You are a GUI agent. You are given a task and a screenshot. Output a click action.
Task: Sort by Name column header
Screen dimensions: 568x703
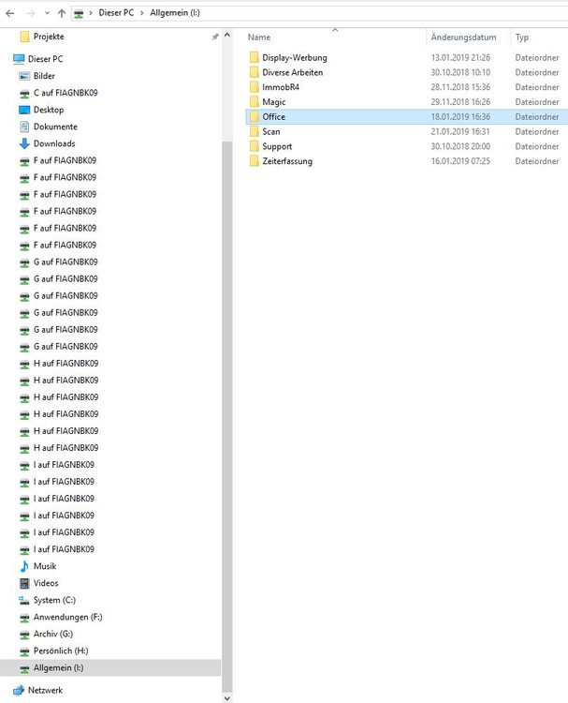coord(259,37)
